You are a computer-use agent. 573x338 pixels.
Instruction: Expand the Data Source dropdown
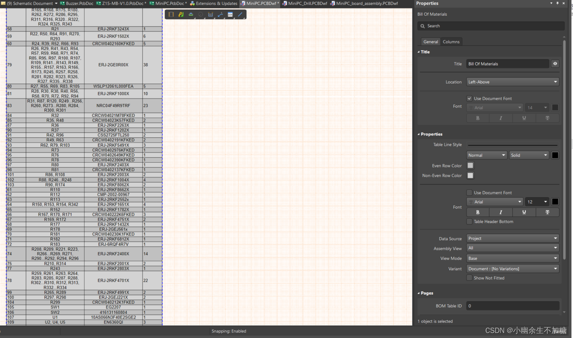point(512,239)
